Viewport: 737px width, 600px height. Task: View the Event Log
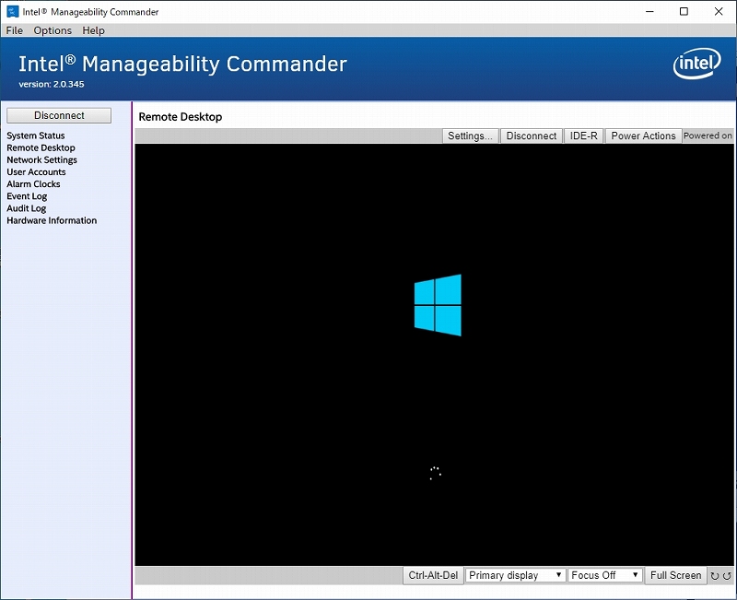click(x=27, y=196)
